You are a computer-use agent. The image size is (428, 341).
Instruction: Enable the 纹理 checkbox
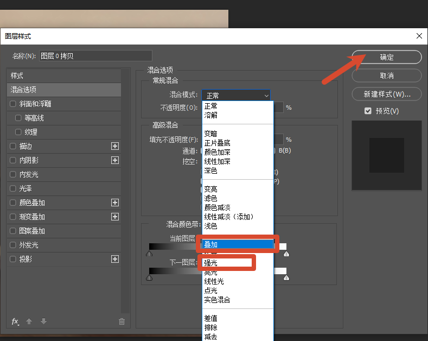click(18, 132)
